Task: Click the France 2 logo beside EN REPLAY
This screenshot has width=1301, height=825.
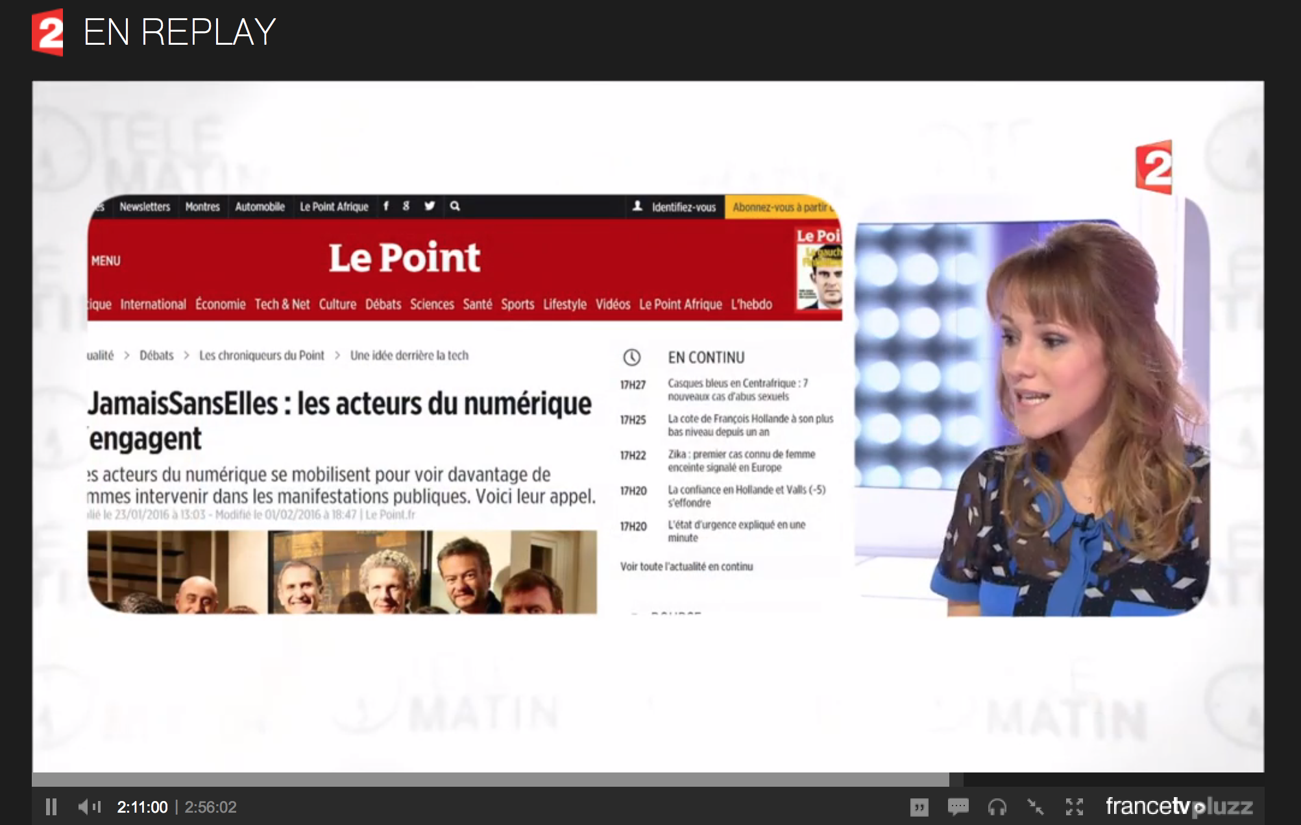Action: click(47, 32)
